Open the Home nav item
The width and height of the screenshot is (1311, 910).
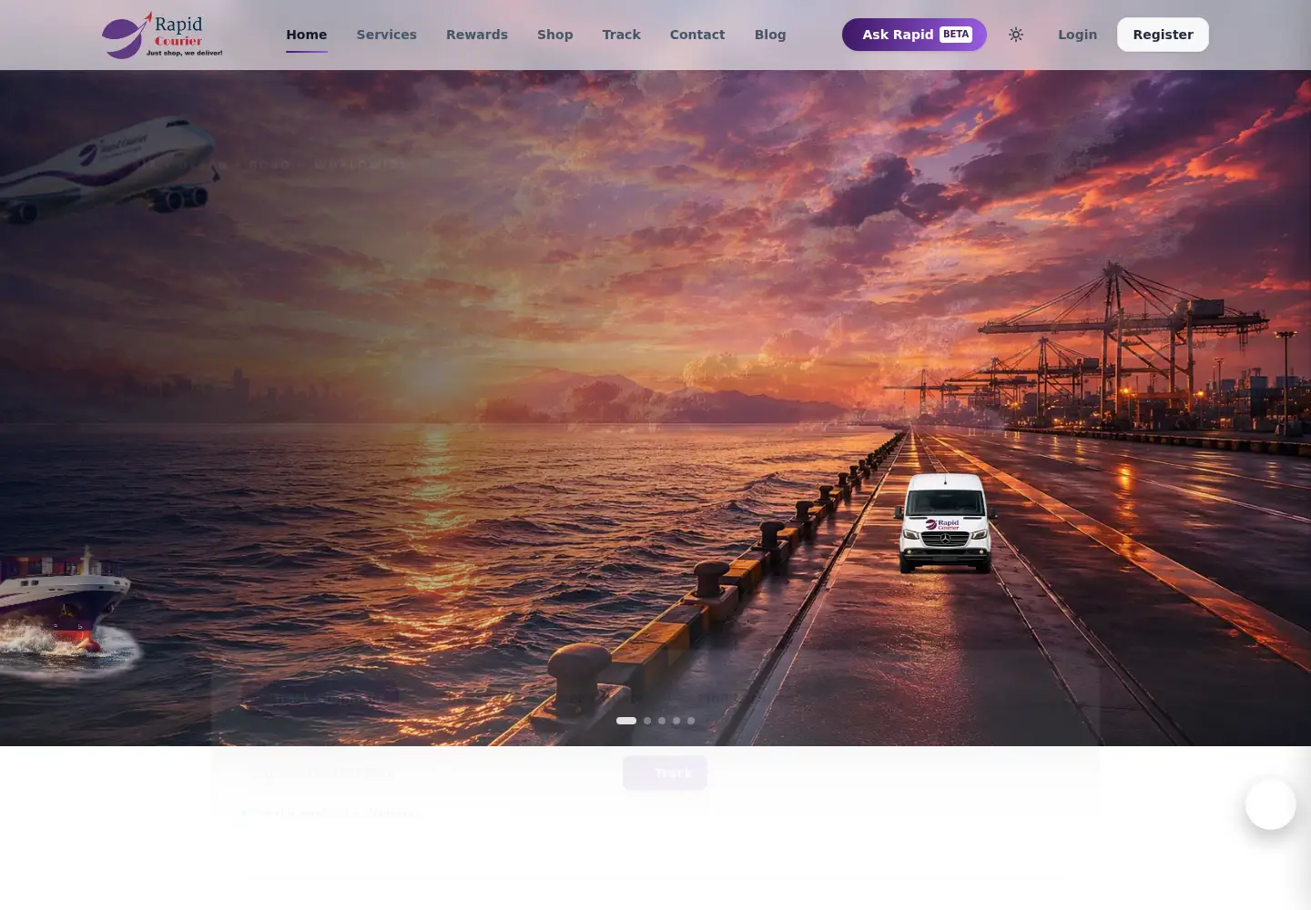(x=306, y=35)
